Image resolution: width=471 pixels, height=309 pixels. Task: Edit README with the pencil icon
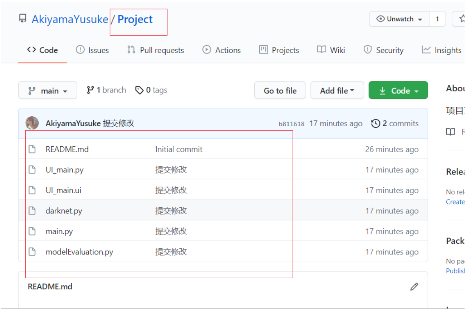414,287
